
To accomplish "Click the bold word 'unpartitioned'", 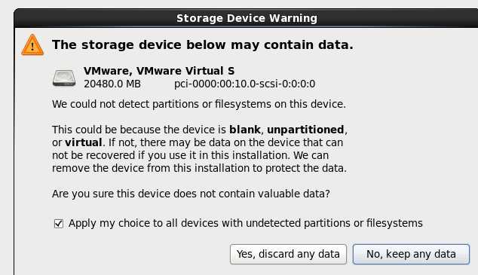I will coord(305,130).
